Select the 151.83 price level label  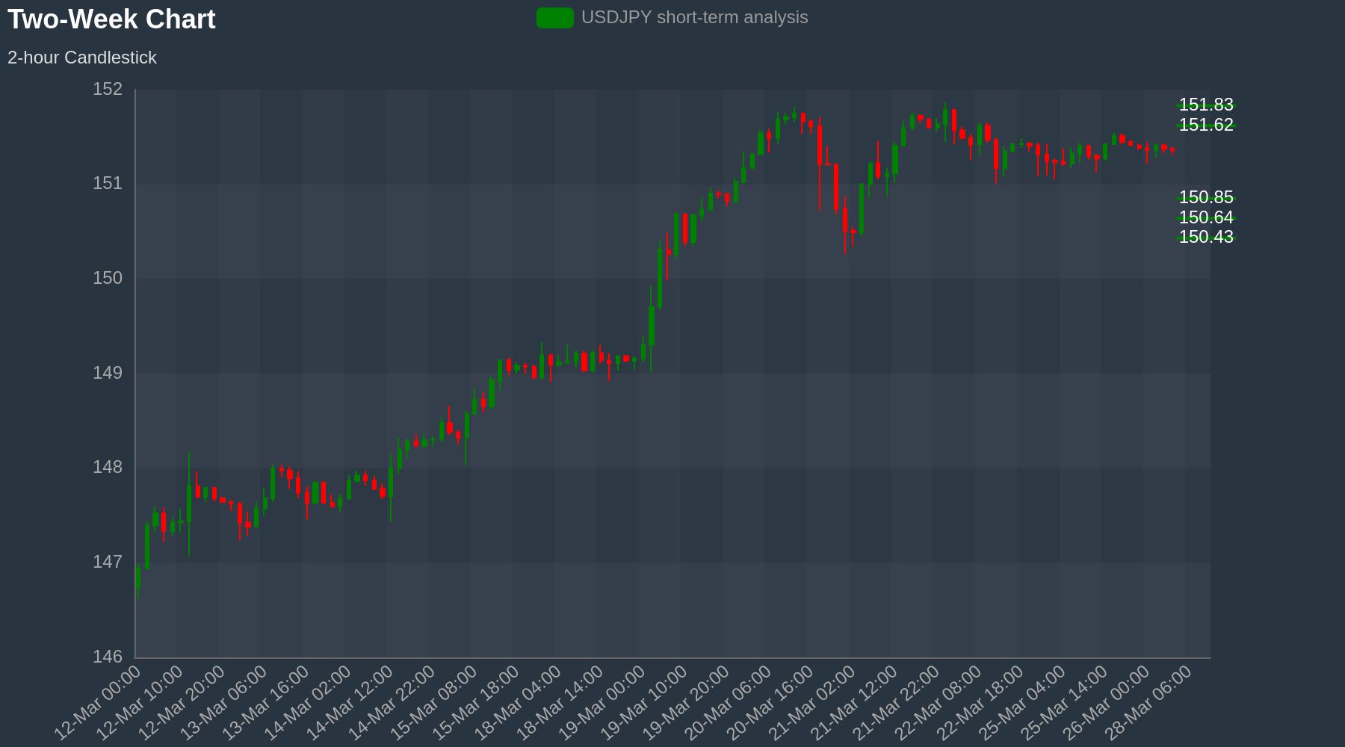coord(1206,105)
